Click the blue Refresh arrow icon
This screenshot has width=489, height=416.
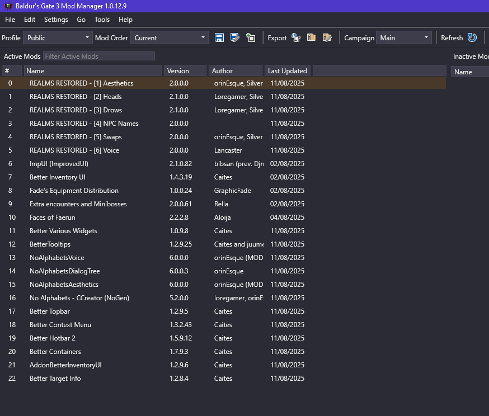point(472,37)
